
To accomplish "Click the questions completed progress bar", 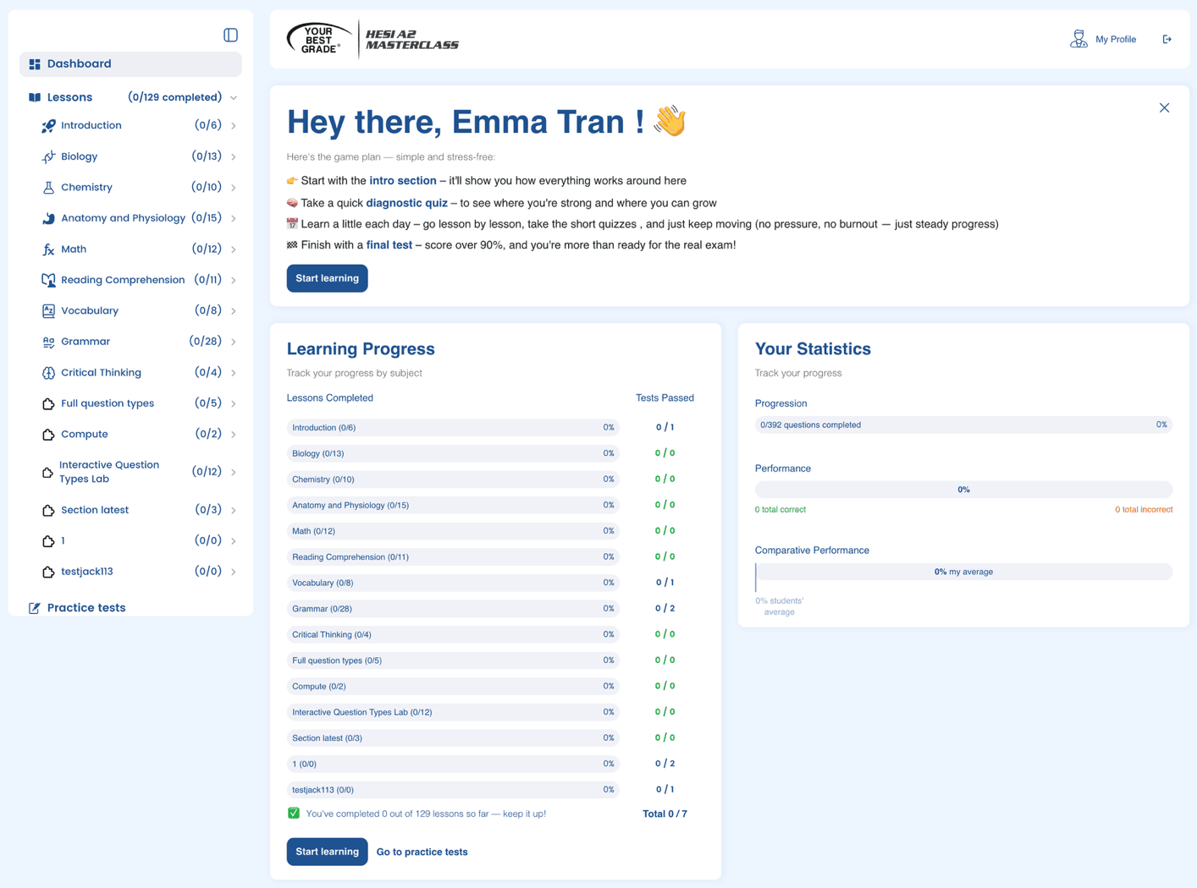I will tap(963, 425).
